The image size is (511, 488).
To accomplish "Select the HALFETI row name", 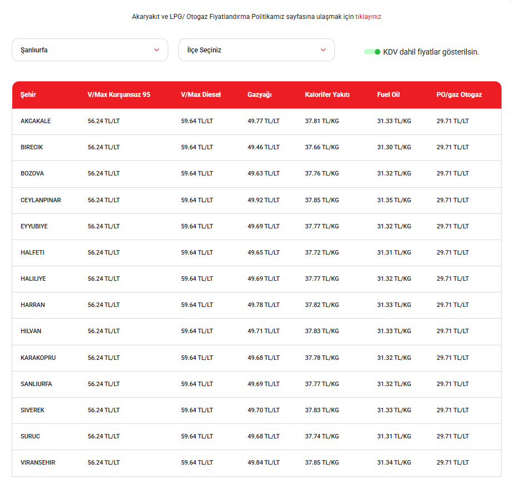I will 32,252.
